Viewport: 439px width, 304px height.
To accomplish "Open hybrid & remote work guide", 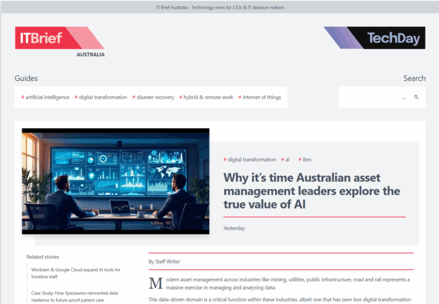I will tap(206, 97).
